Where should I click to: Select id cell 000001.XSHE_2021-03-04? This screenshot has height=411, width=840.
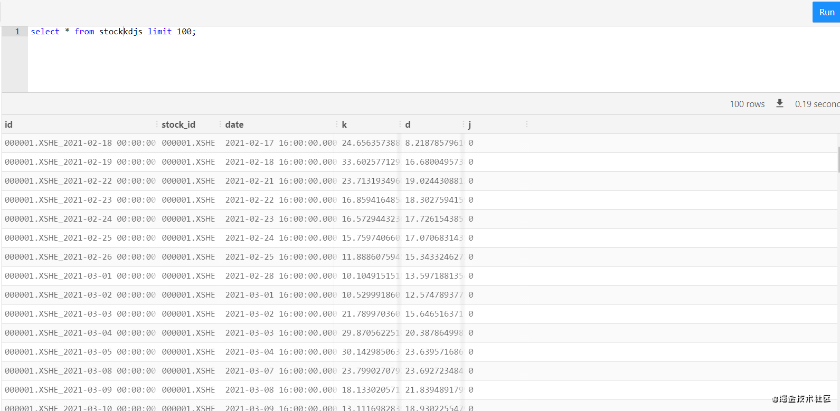pos(80,333)
